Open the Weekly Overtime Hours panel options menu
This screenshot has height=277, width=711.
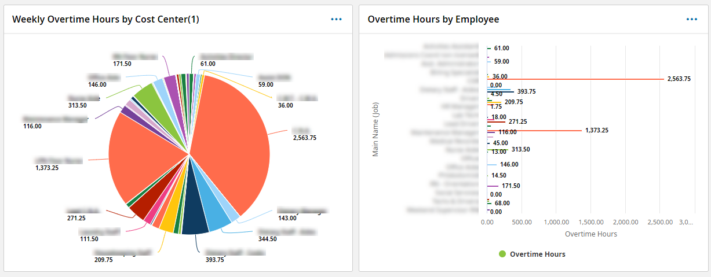(336, 19)
